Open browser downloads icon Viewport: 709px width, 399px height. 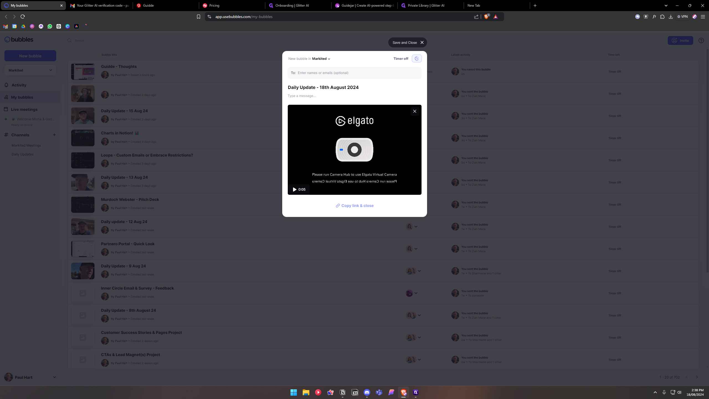671,17
